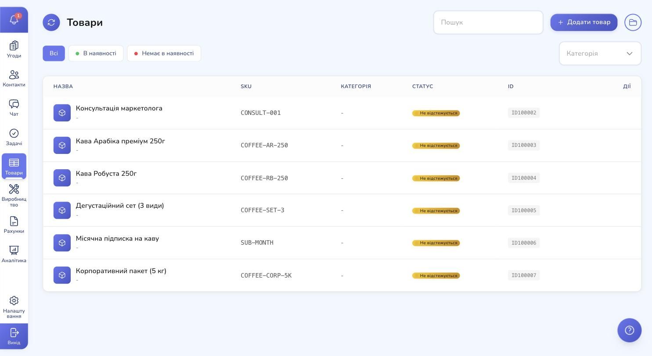Click ID100003 badge
This screenshot has height=356, width=652.
click(524, 145)
